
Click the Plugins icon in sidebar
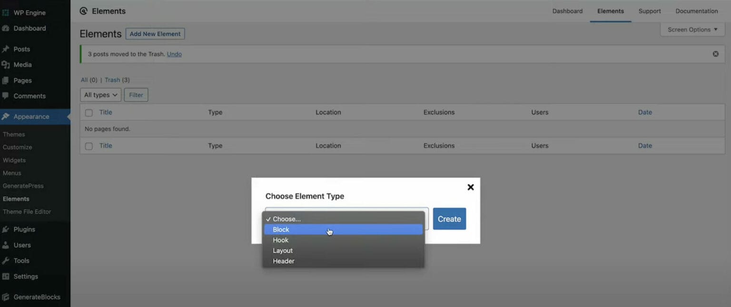[x=6, y=229]
